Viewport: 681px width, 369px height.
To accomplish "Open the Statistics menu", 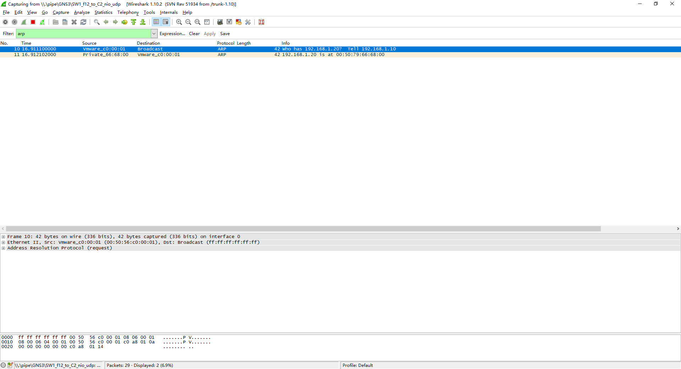I will 103,12.
